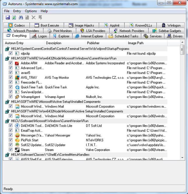Select the Image Hijacks tab
The width and height of the screenshot is (188, 194).
81,25
